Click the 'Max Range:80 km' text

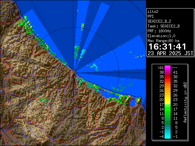pyautogui.click(x=163, y=41)
